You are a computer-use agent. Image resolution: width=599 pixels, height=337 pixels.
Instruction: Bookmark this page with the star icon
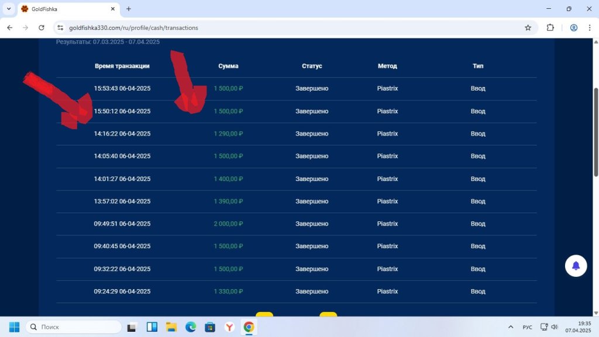point(528,28)
